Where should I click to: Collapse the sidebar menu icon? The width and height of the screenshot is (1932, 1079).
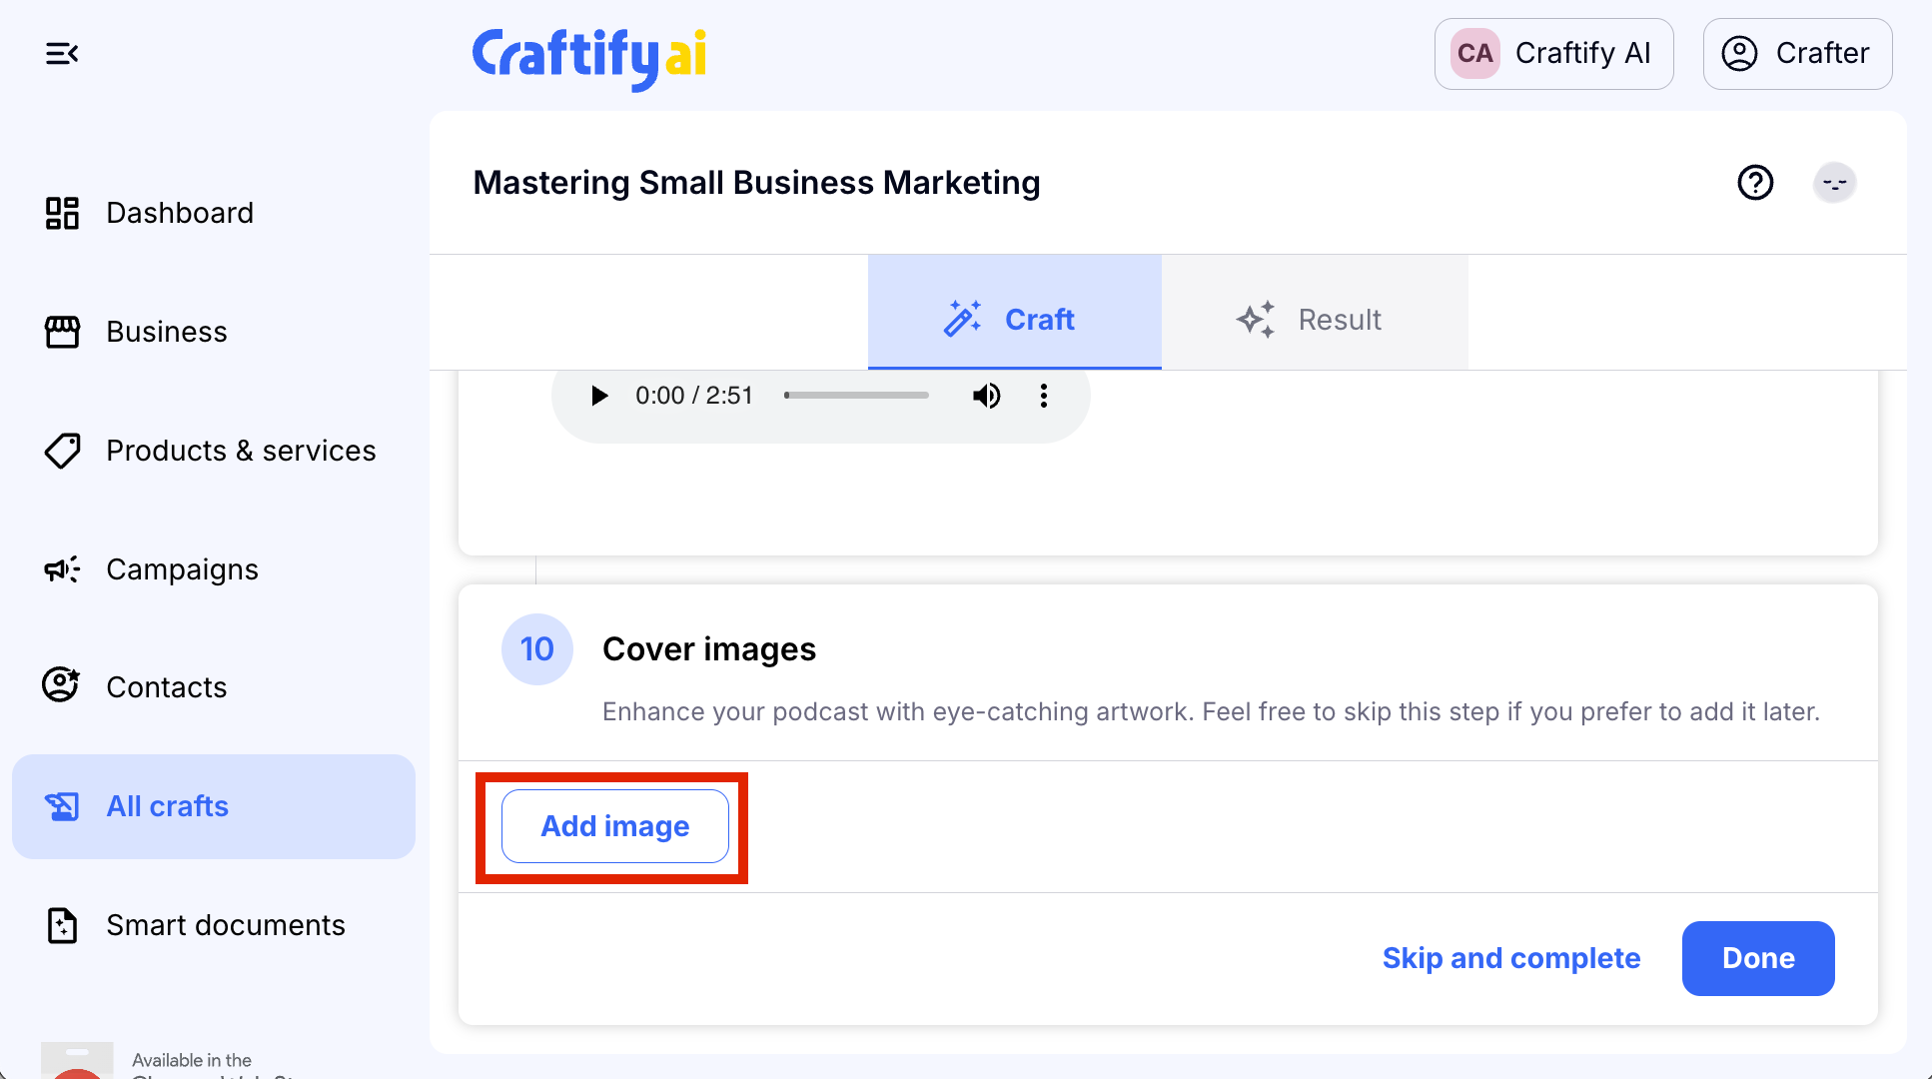pyautogui.click(x=62, y=54)
